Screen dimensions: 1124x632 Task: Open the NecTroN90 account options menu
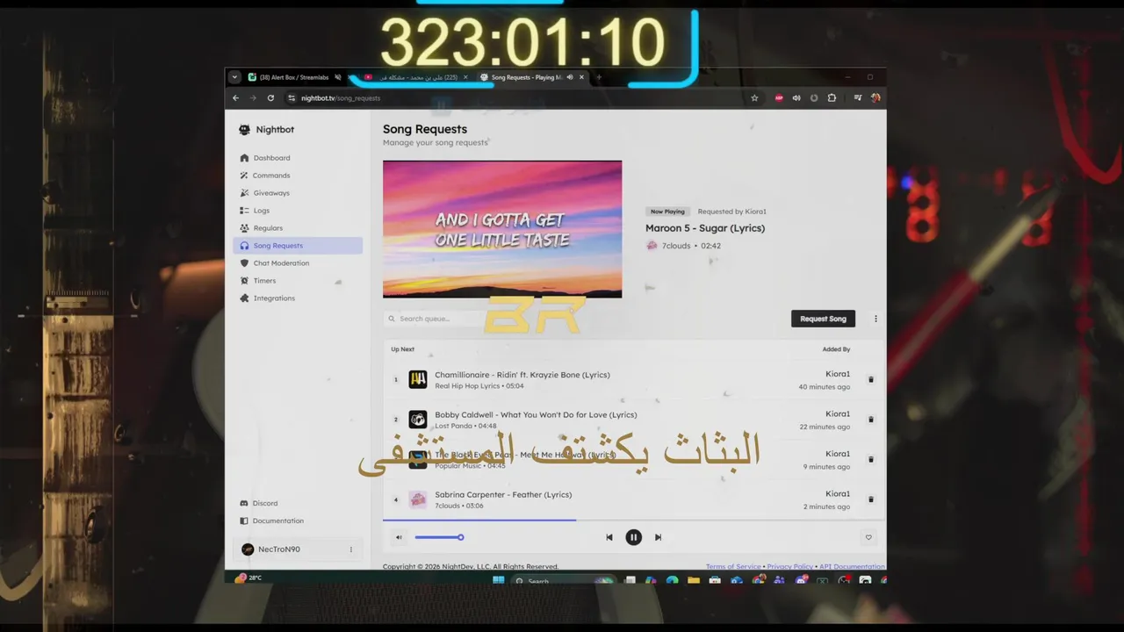(350, 549)
